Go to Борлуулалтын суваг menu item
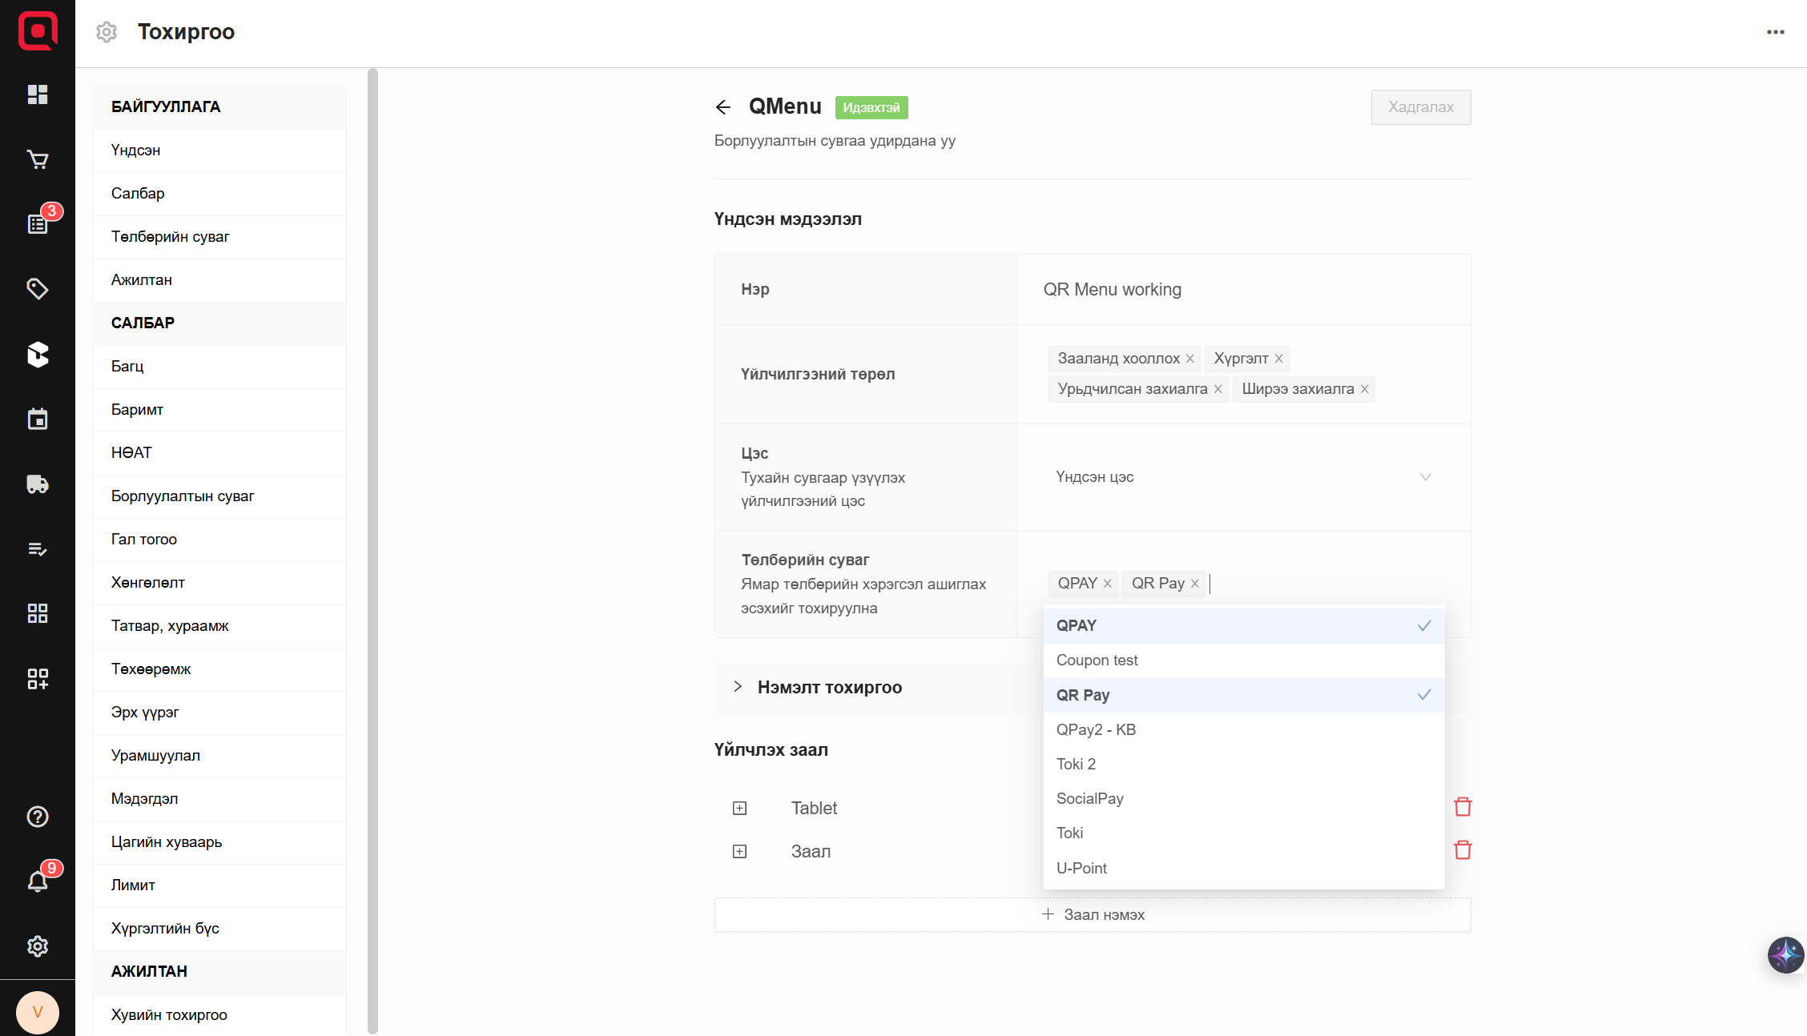 [x=183, y=496]
